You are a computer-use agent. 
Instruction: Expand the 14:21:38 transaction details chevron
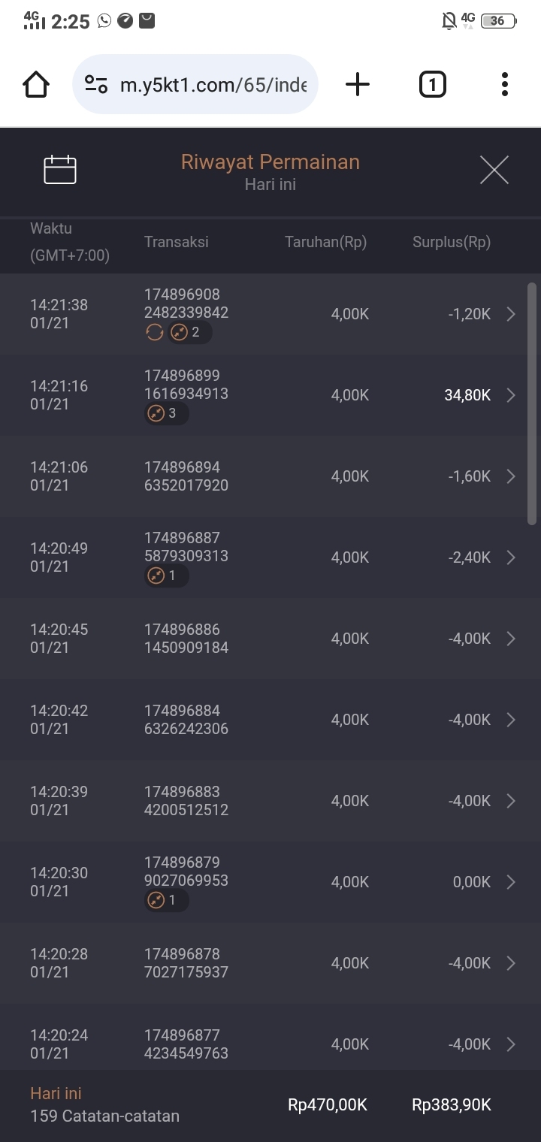[511, 314]
